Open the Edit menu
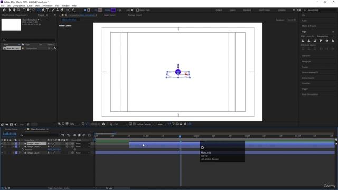This screenshot has height=190, width=338. point(8,6)
